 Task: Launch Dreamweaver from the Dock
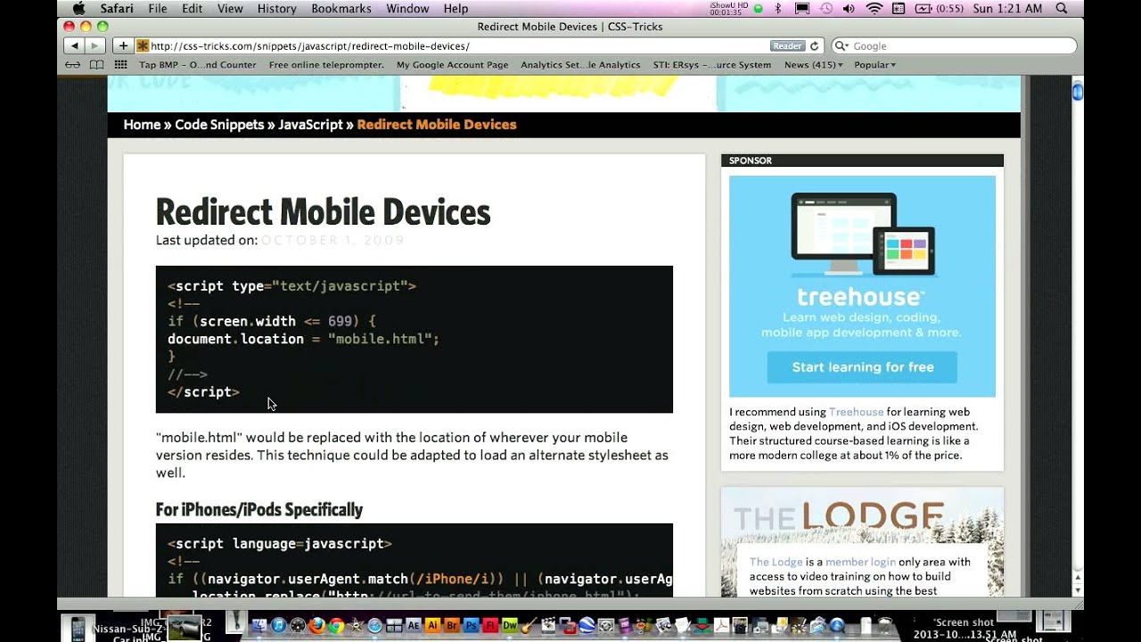(510, 626)
